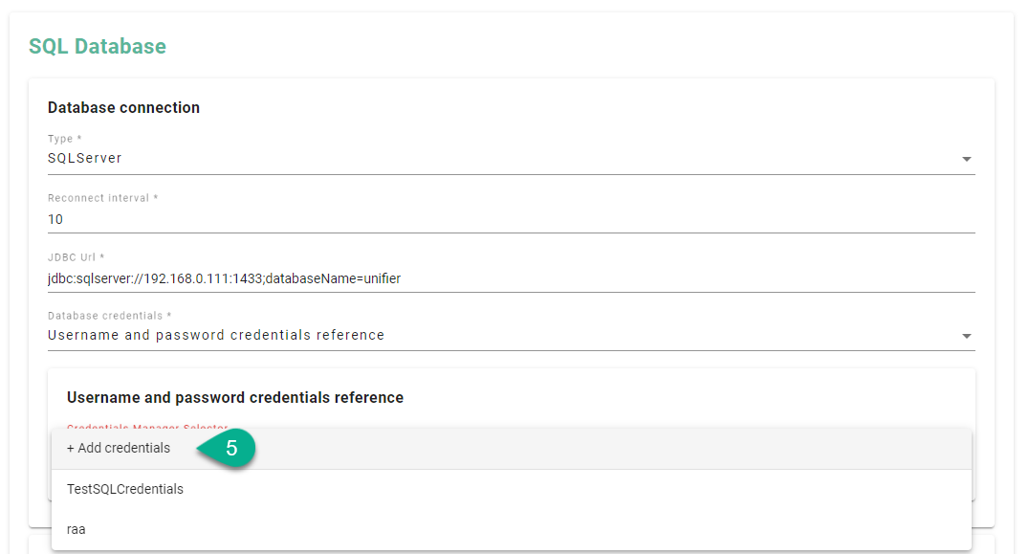Click the SQLServer value in Type
Screen dimensions: 1029x554
click(x=85, y=158)
